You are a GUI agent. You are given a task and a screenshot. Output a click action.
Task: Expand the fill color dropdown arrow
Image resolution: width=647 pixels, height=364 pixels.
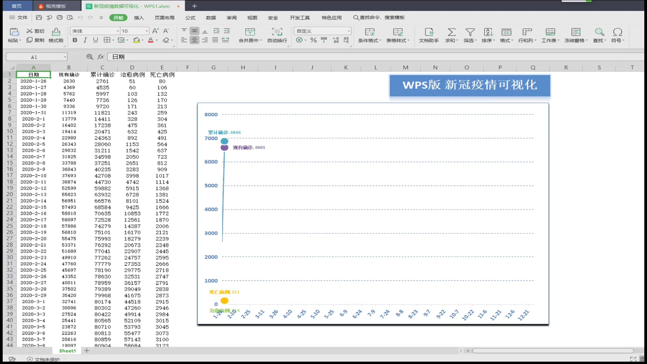coord(143,40)
